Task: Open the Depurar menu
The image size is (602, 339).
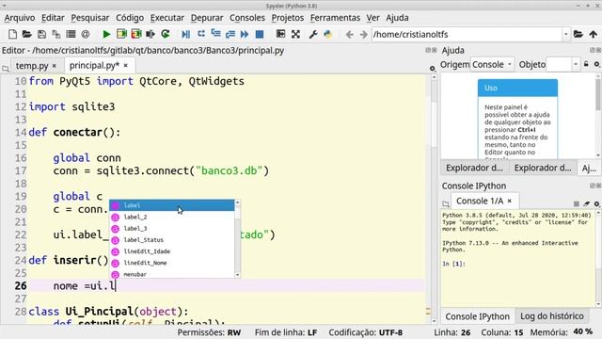Action: coord(207,18)
